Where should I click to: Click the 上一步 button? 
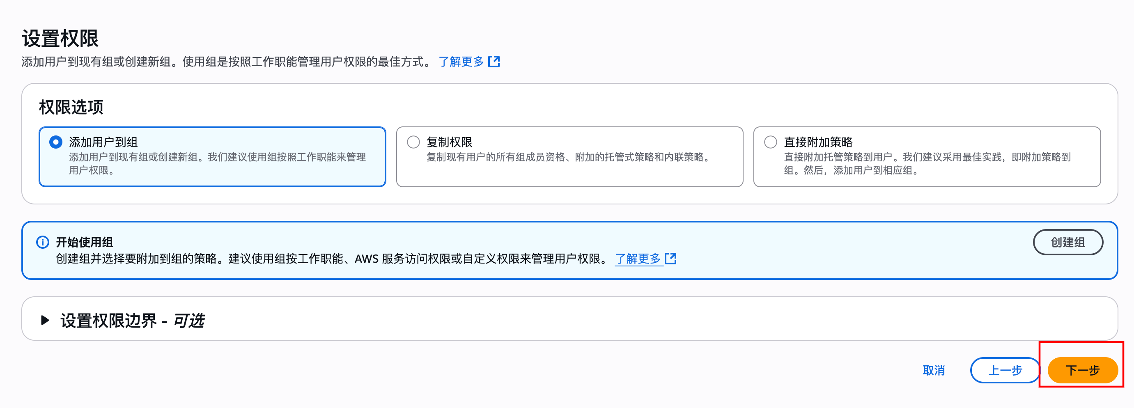point(1005,370)
